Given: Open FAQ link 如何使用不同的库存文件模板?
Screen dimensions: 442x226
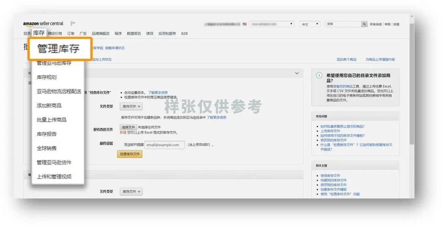Looking at the screenshot, I should point(342,135).
